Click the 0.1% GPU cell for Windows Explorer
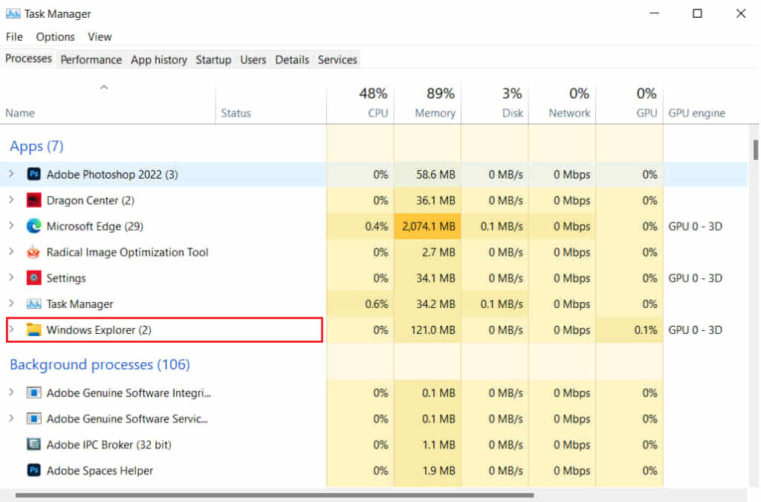Image resolution: width=761 pixels, height=502 pixels. pyautogui.click(x=629, y=329)
